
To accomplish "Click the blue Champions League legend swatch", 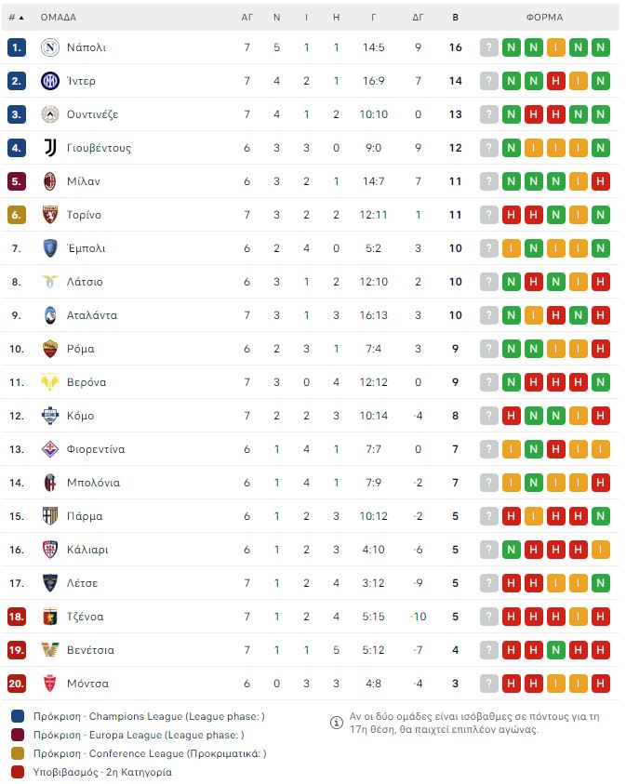I will pos(20,716).
